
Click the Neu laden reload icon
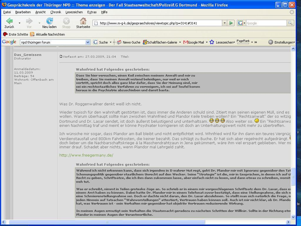(x=49, y=21)
